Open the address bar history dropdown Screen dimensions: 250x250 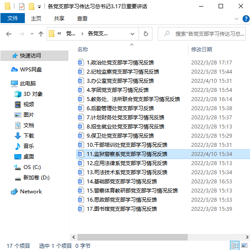pyautogui.click(x=132, y=34)
